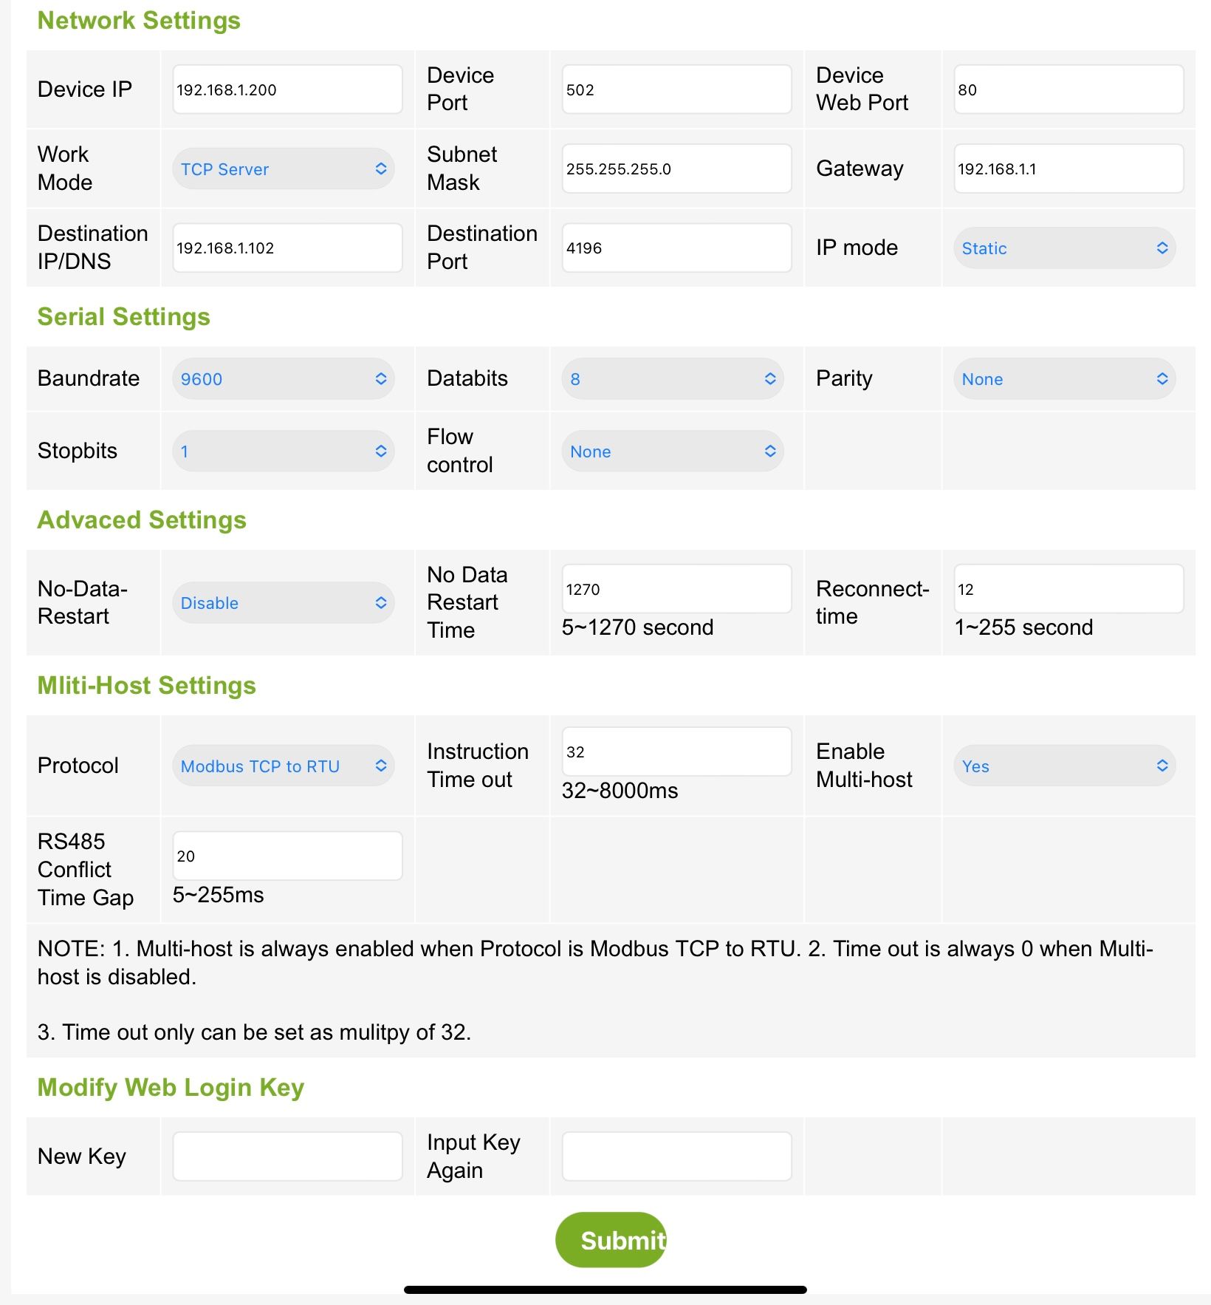Focus the Input Key Again field

click(676, 1156)
